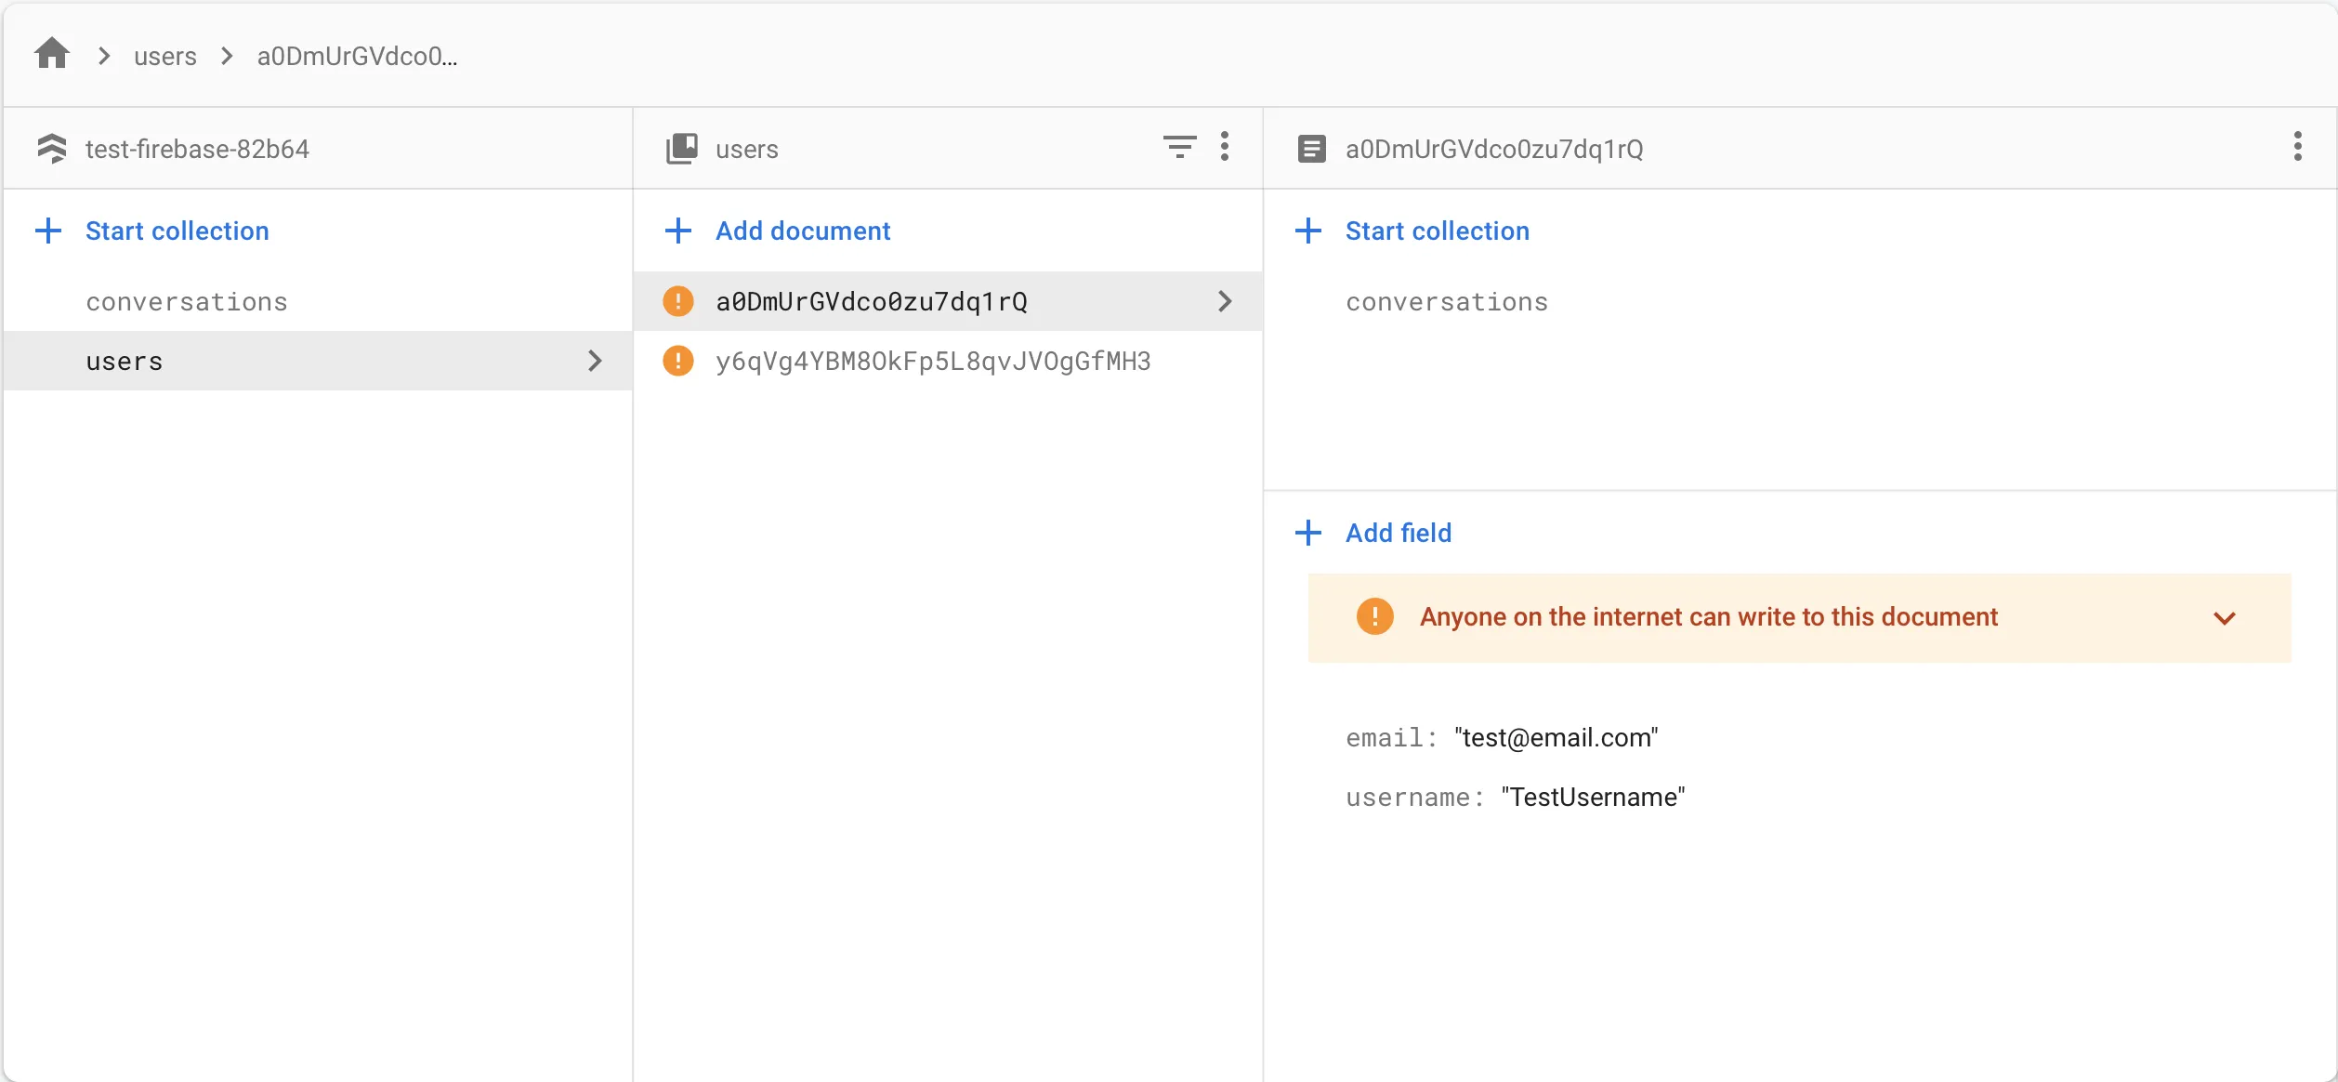Go to users in breadcrumb
2338x1082 pixels.
[165, 57]
